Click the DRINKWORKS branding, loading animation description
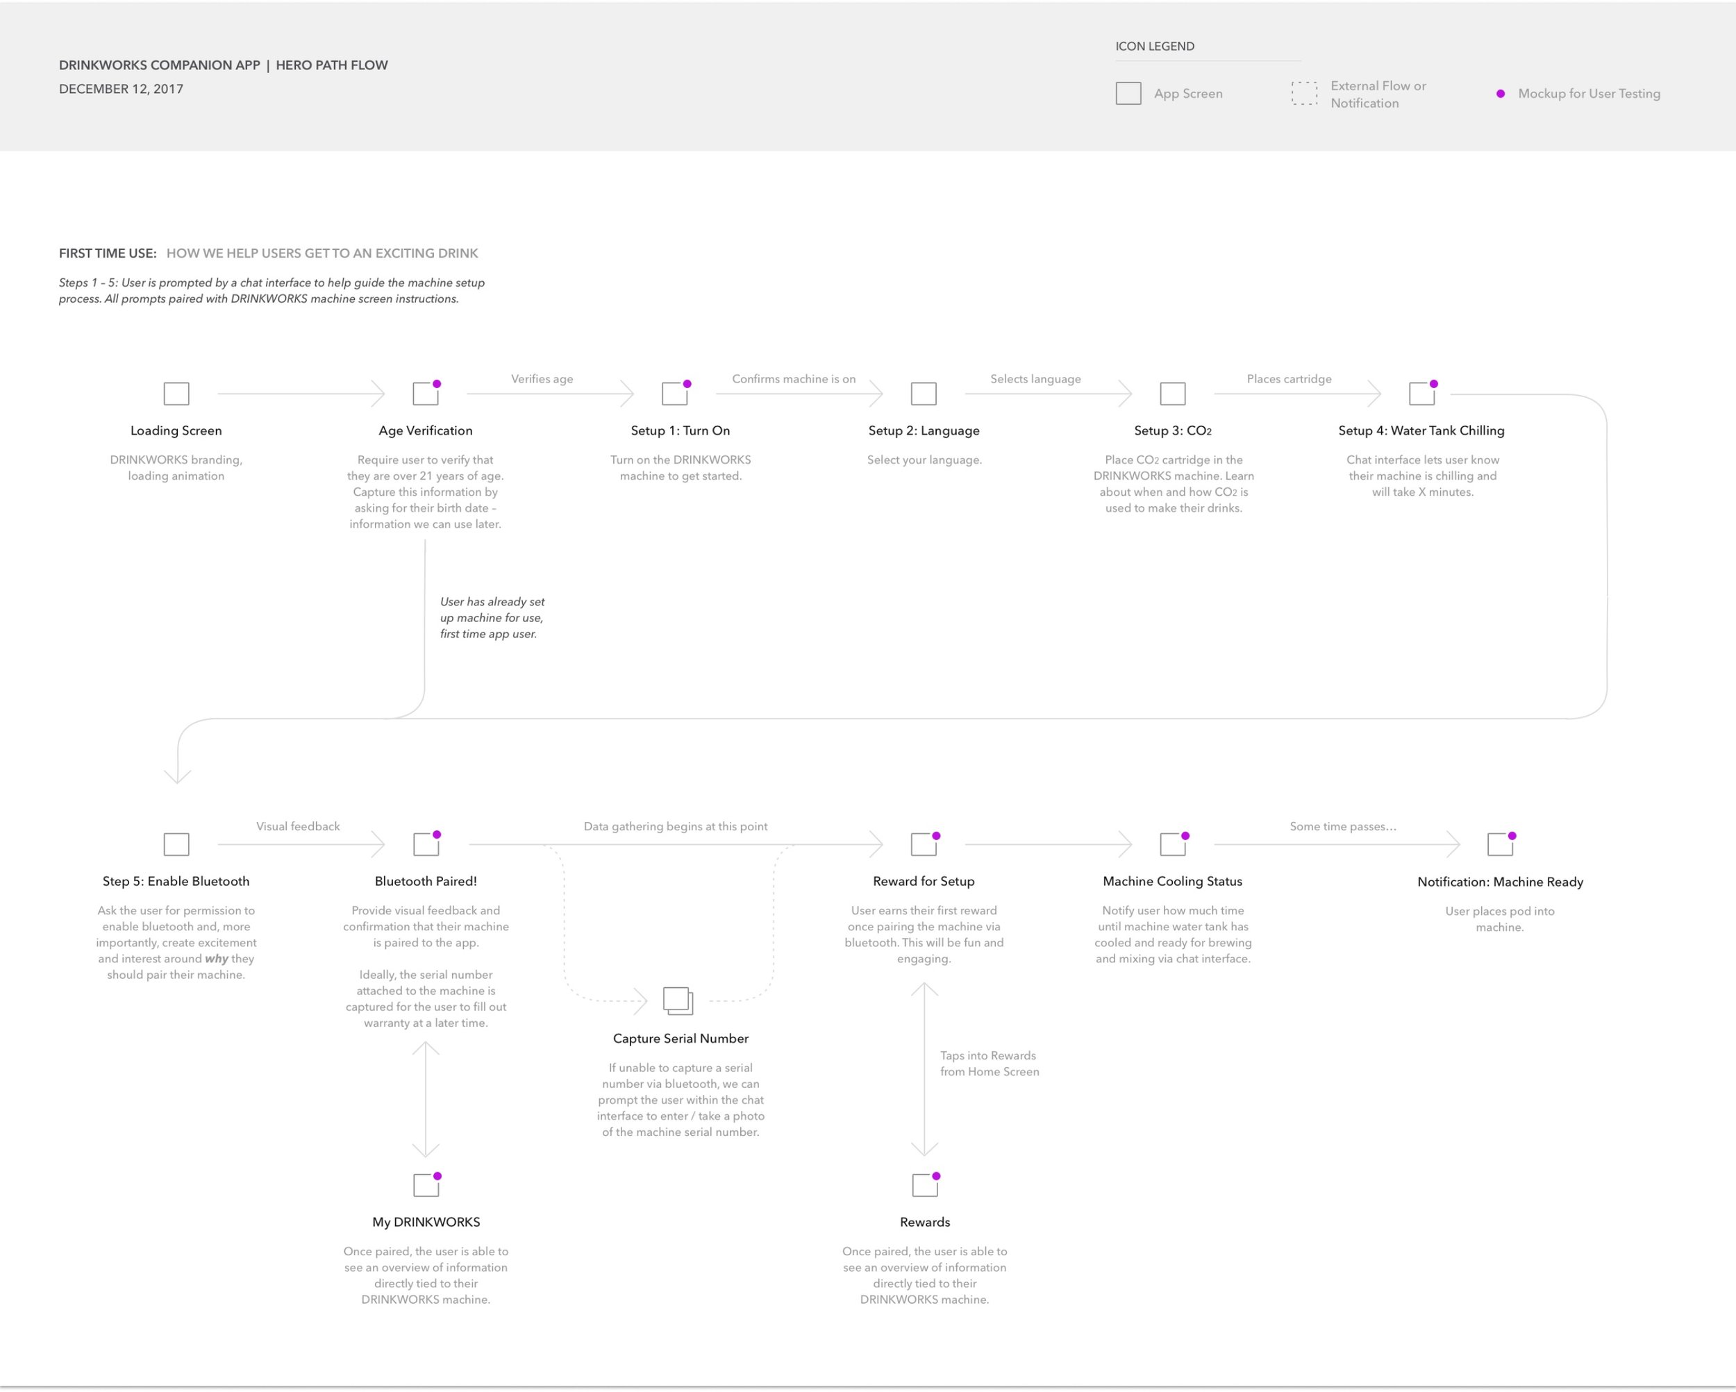The image size is (1736, 1392). [x=176, y=468]
